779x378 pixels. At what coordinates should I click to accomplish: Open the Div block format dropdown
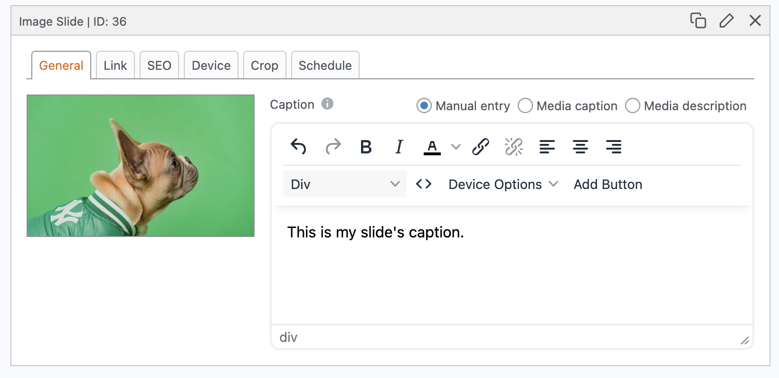point(345,184)
